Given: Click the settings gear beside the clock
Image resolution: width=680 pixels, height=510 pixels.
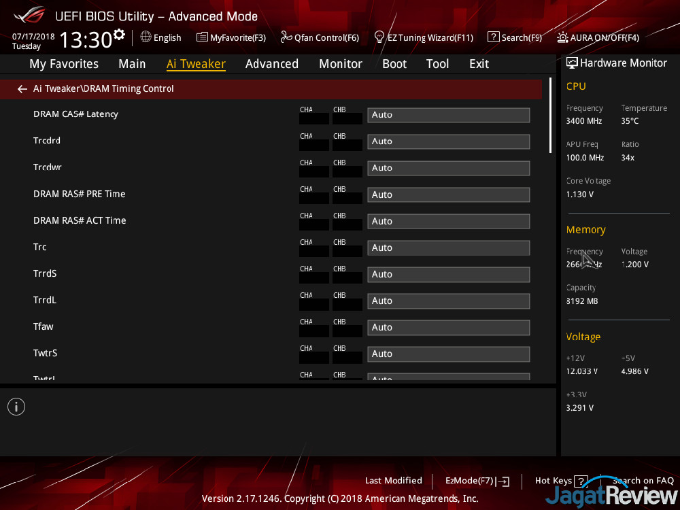Looking at the screenshot, I should point(120,35).
